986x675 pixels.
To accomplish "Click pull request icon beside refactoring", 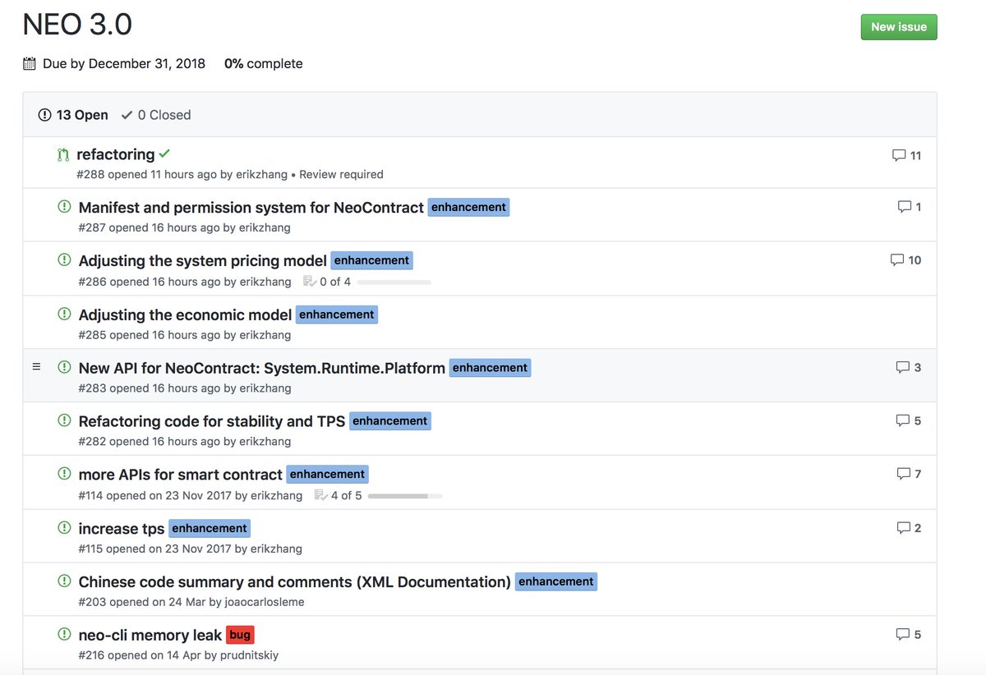I will point(63,154).
